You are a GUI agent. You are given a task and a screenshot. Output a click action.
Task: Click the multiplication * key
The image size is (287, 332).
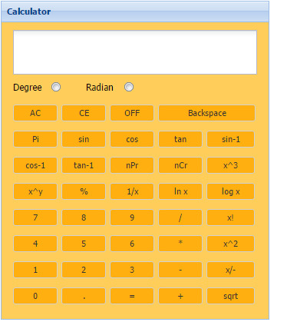(x=180, y=244)
